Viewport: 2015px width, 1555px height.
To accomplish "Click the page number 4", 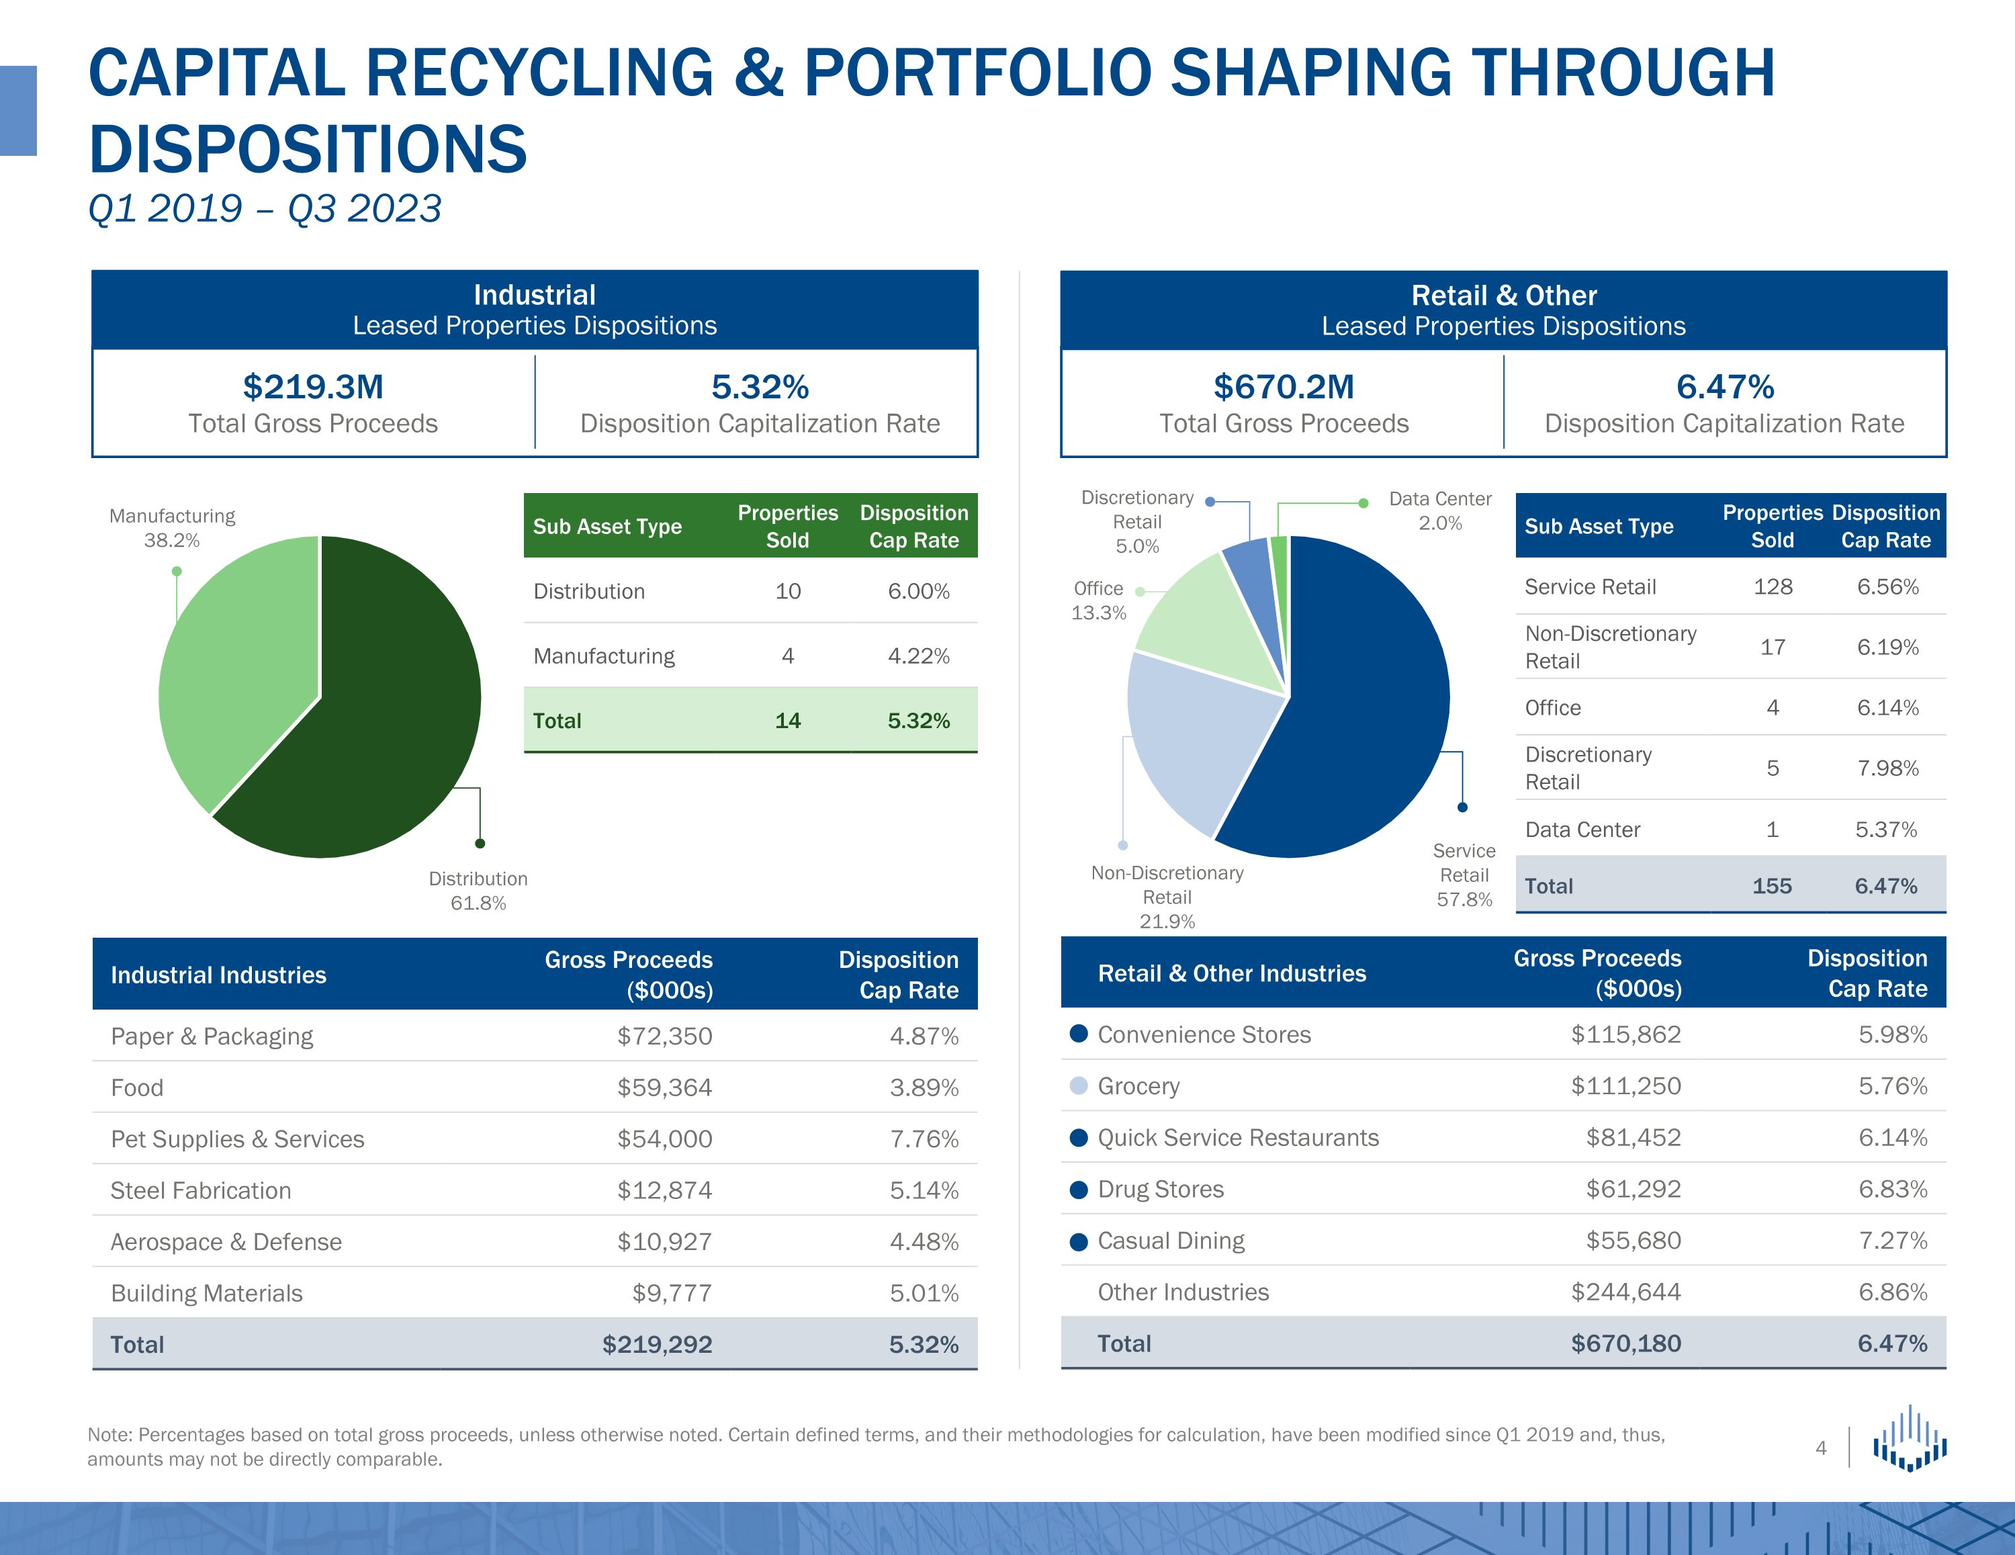I will [x=1820, y=1448].
